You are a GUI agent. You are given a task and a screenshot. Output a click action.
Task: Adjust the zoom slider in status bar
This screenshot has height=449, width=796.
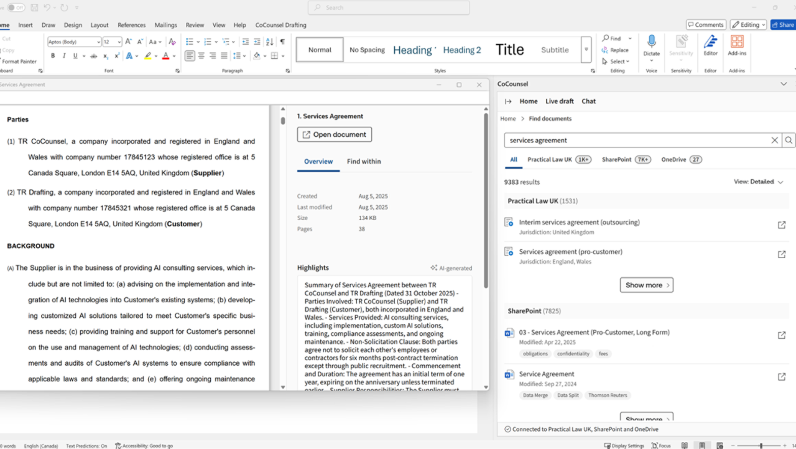coord(761,445)
